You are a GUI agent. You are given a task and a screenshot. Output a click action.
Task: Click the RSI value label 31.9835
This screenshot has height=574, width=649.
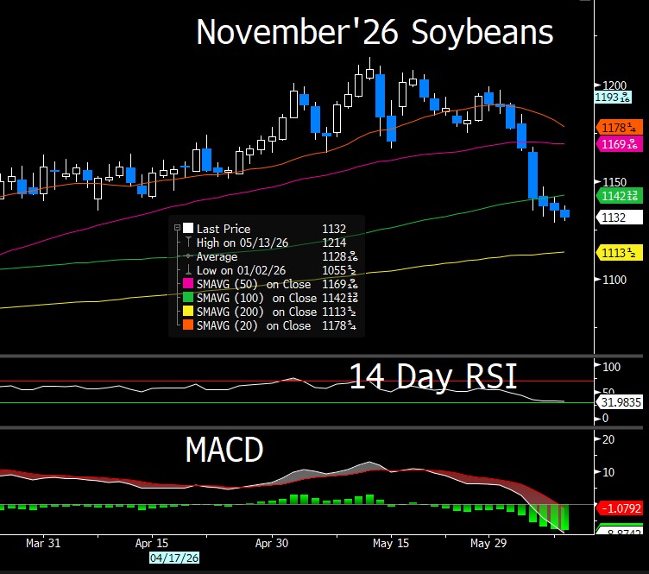pos(620,402)
